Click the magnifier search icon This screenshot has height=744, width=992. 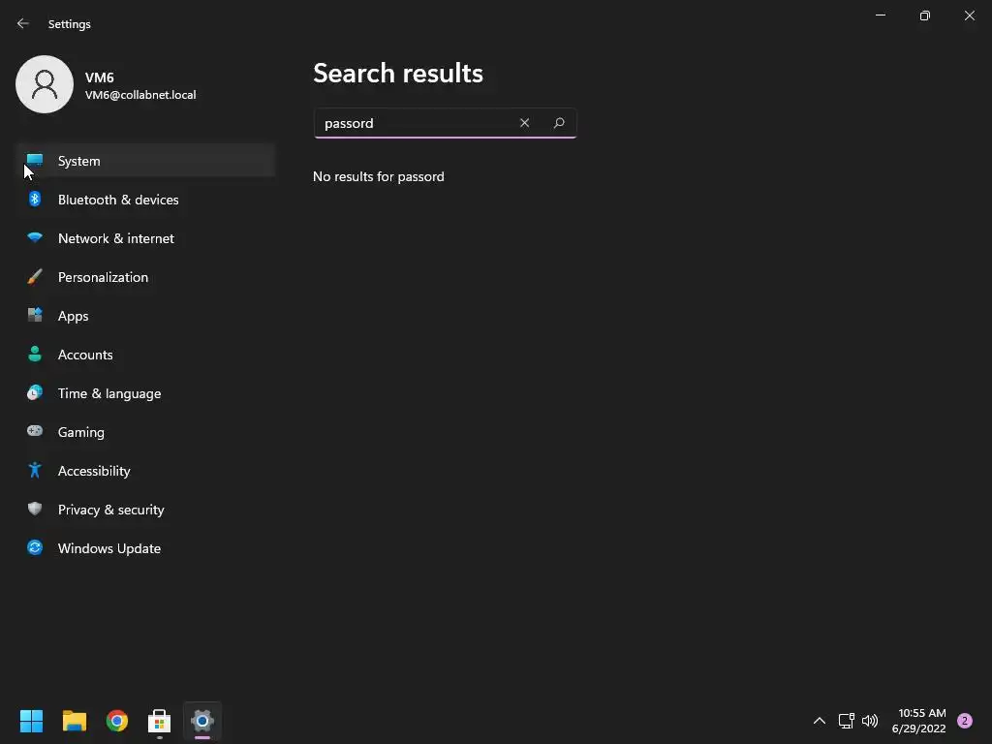(559, 123)
